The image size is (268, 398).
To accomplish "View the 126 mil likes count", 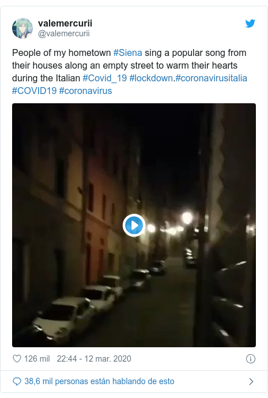I will [x=37, y=359].
